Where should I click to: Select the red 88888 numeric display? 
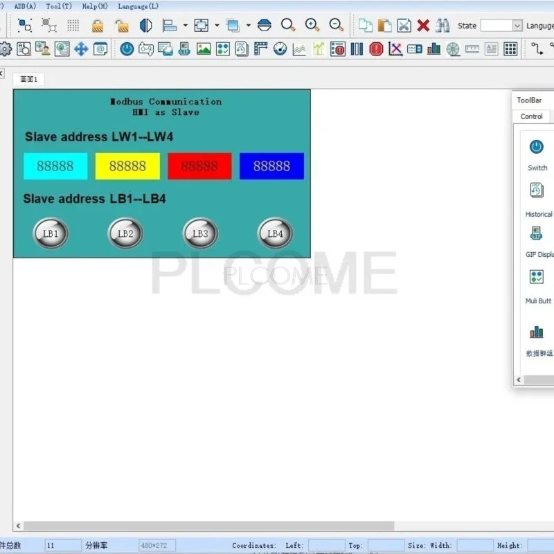coord(199,166)
